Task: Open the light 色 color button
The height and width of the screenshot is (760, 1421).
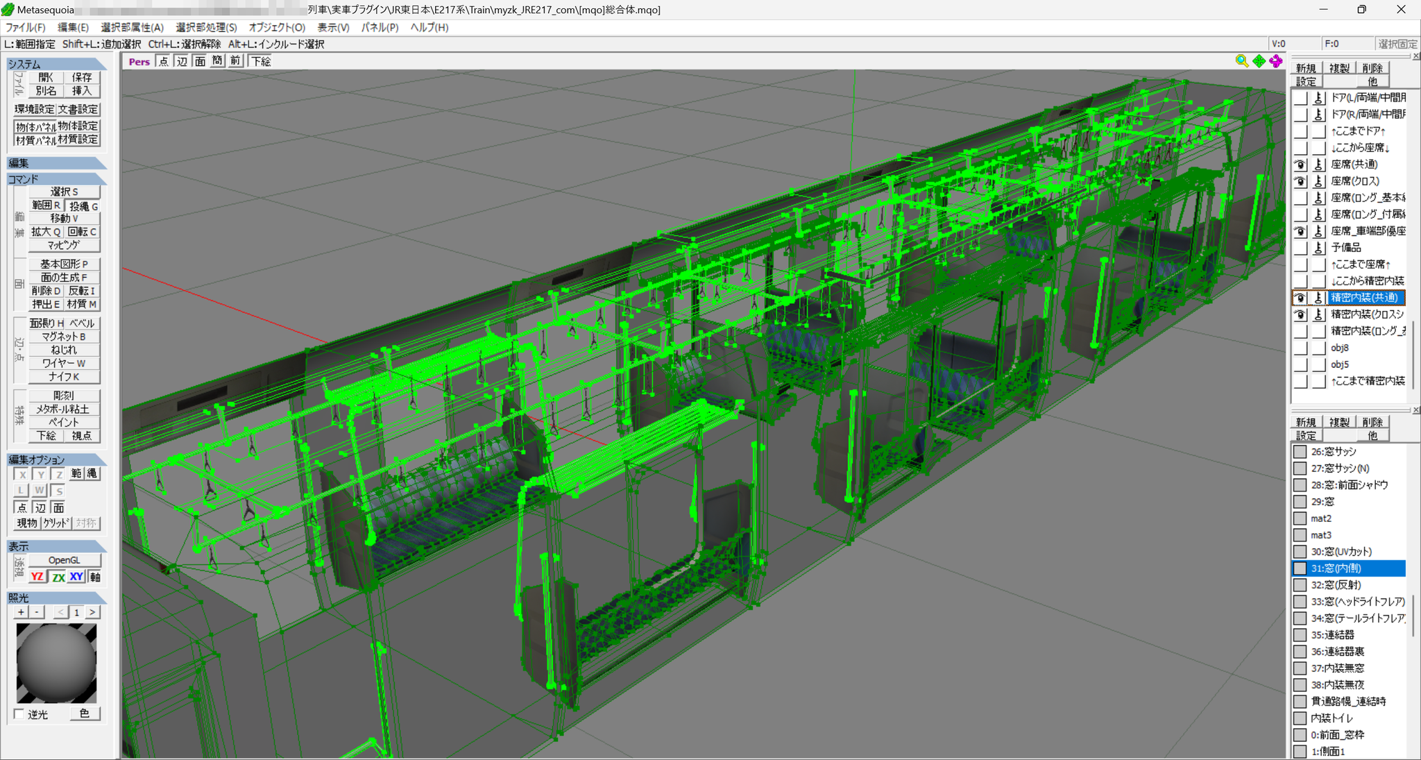Action: pyautogui.click(x=85, y=713)
